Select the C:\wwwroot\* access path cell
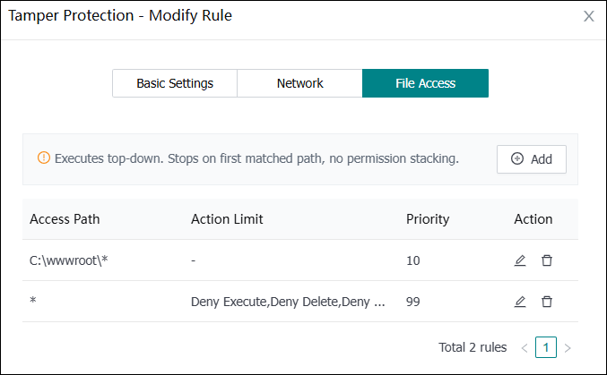 coord(70,260)
